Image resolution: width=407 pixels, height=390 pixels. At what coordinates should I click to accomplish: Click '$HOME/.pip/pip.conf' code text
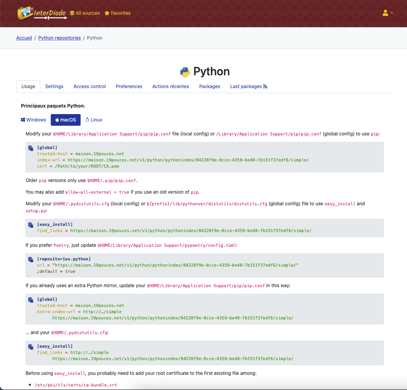(111, 180)
